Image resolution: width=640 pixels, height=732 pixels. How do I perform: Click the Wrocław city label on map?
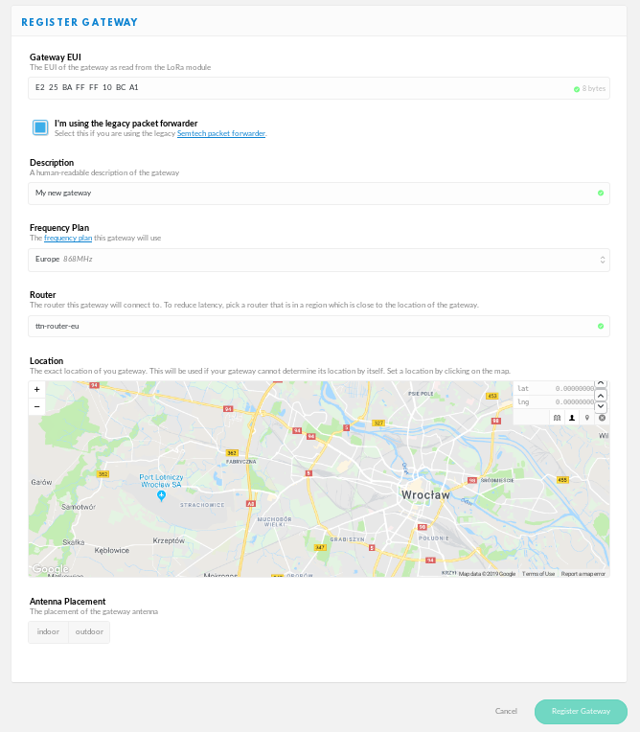click(x=425, y=494)
